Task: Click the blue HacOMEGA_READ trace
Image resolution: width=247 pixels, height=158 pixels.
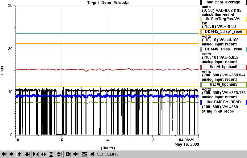Action: [x=107, y=96]
